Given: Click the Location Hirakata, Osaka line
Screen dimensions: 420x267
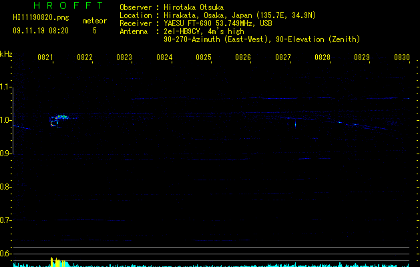Looking at the screenshot, I should click(x=218, y=15).
